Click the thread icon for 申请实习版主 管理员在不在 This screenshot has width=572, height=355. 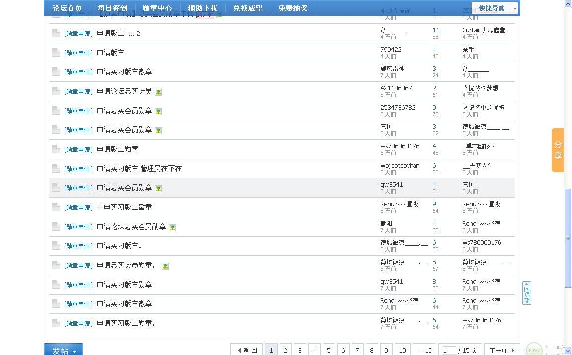click(x=56, y=169)
